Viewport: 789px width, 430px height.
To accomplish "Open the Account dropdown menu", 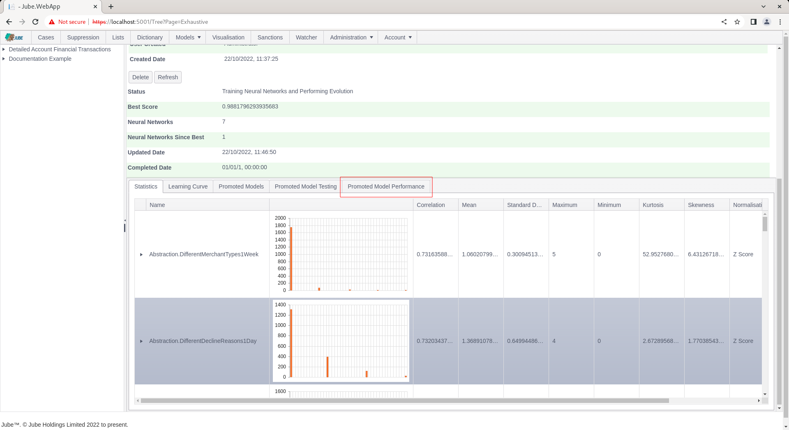I will pyautogui.click(x=398, y=37).
